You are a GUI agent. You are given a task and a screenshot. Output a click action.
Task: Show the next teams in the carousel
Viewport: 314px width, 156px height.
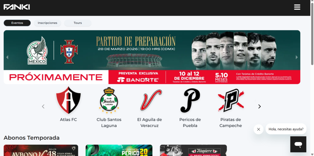click(259, 107)
